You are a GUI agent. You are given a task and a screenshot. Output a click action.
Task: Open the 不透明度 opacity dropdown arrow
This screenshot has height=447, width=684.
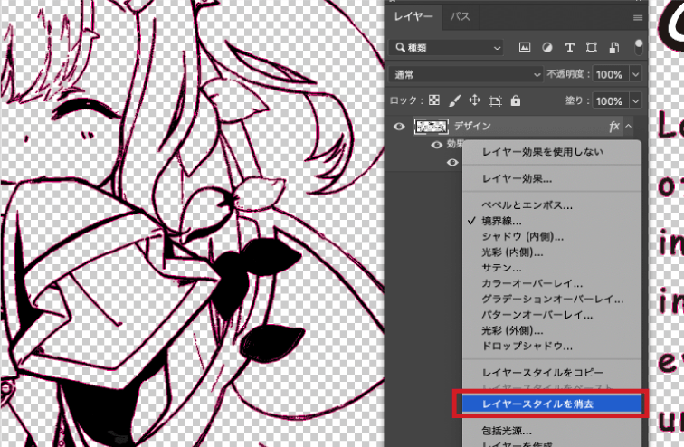click(635, 74)
